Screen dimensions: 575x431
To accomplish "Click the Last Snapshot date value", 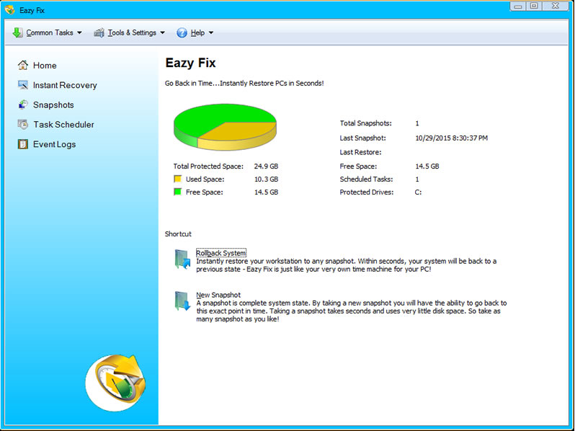I will coord(451,138).
